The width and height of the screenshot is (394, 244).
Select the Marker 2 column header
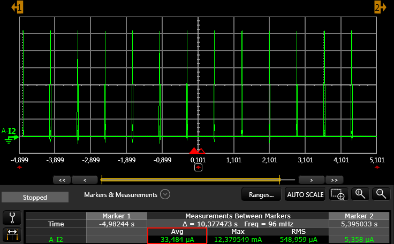coord(359,216)
